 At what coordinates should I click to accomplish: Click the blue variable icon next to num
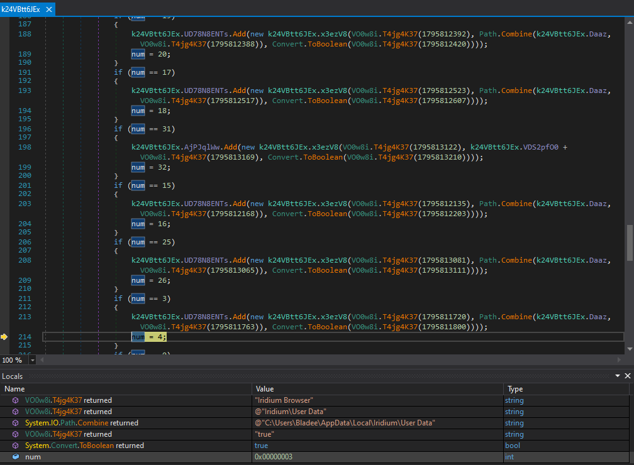click(x=16, y=457)
